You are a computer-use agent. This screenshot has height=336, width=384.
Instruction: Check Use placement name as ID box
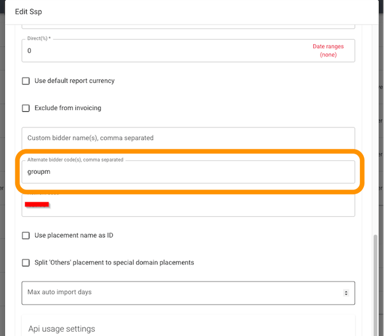pos(26,235)
